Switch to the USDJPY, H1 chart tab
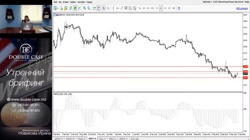The width and height of the screenshot is (250, 140). pos(82,139)
